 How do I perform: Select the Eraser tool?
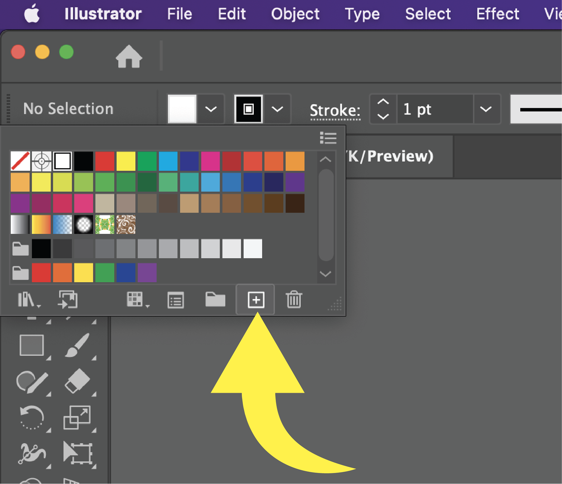77,381
